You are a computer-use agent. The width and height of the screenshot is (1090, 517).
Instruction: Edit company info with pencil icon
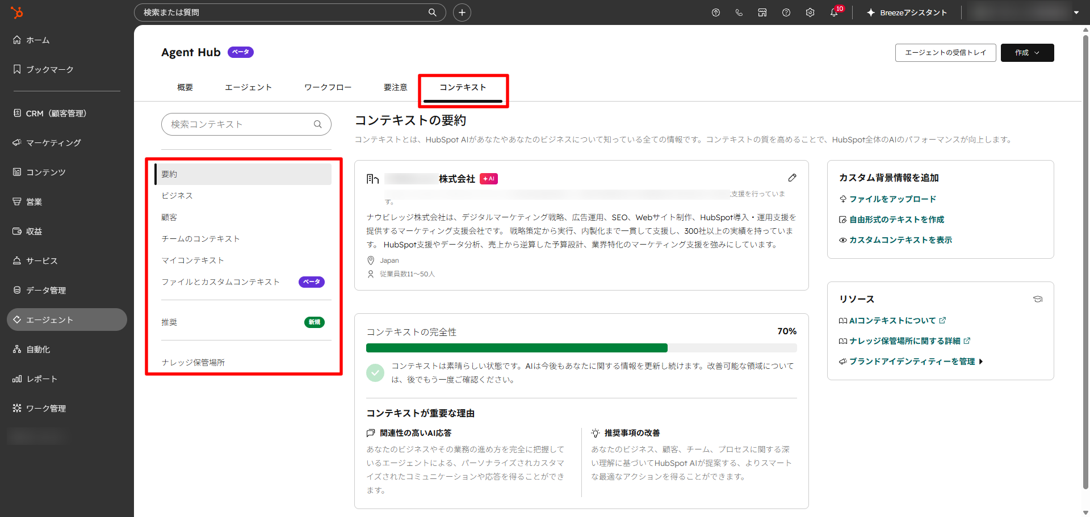point(792,178)
